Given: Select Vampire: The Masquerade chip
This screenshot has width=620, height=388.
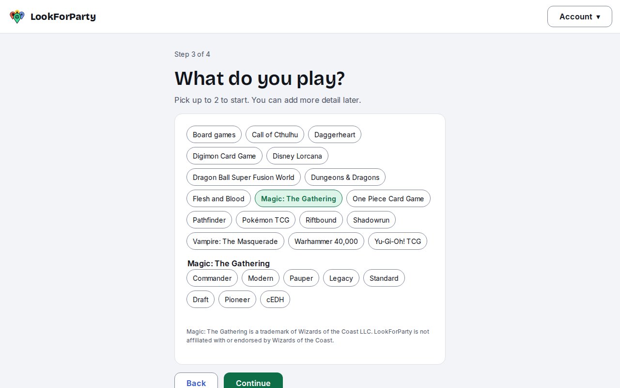Looking at the screenshot, I should tap(235, 241).
